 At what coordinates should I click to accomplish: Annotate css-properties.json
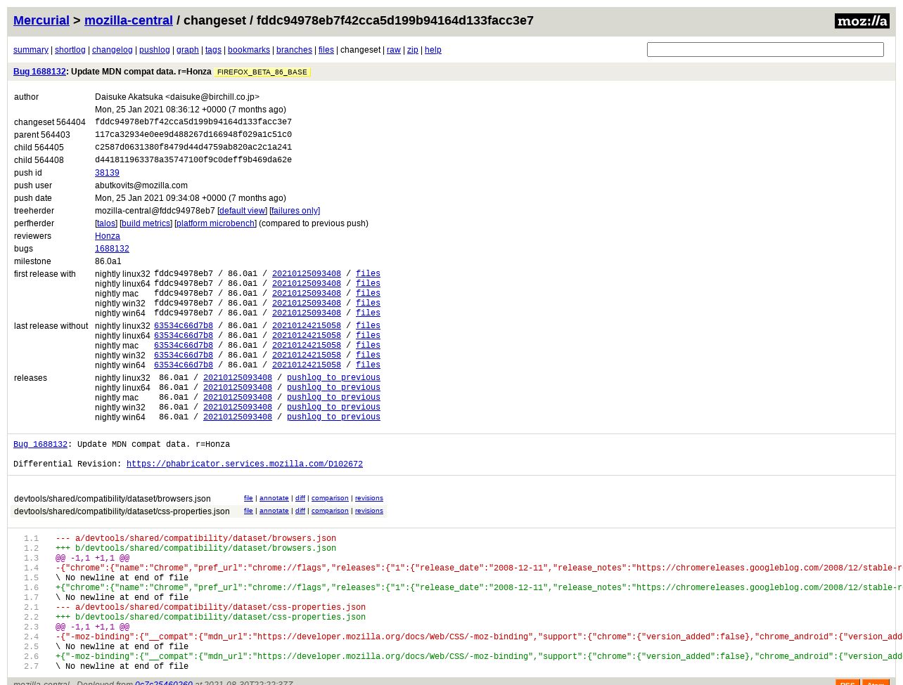pos(274,511)
